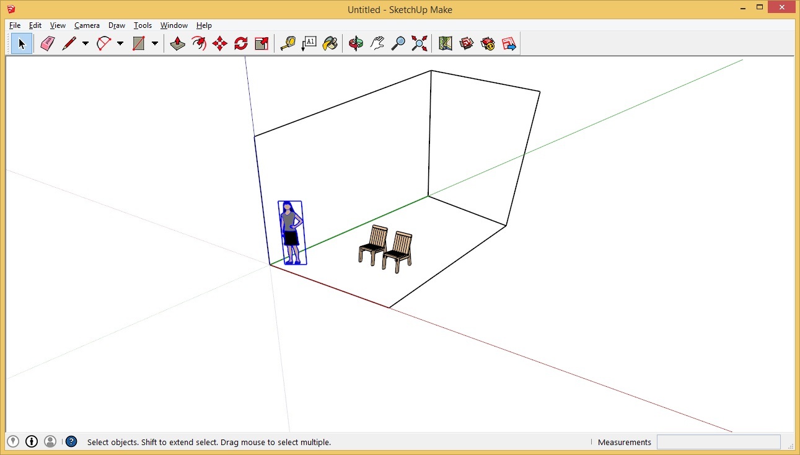800x455 pixels.
Task: Open the Camera menu
Action: click(x=87, y=25)
